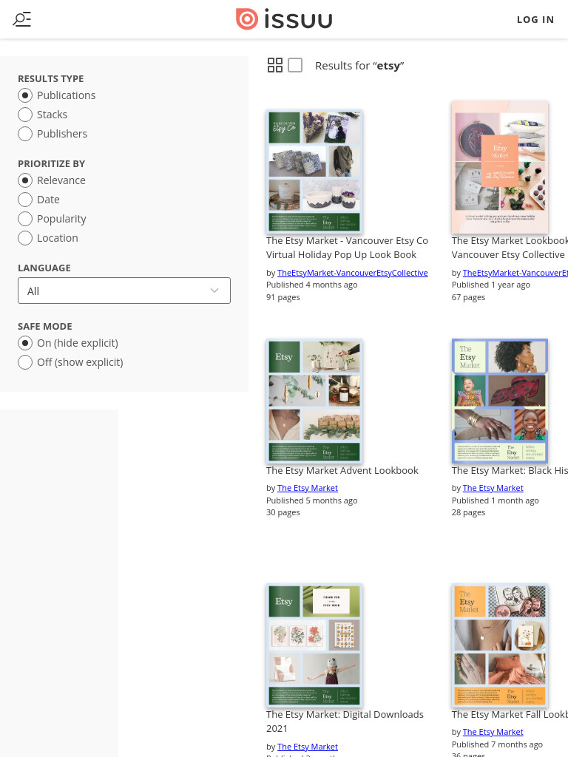This screenshot has height=757, width=568.
Task: Select the Stacks results type
Action: point(25,115)
